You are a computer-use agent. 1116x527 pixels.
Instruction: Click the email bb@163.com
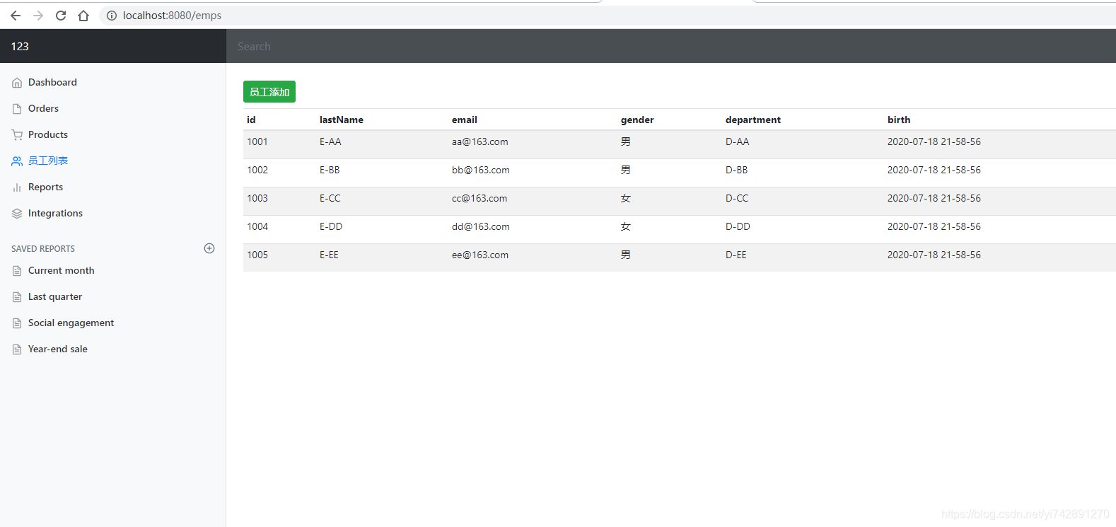tap(481, 170)
